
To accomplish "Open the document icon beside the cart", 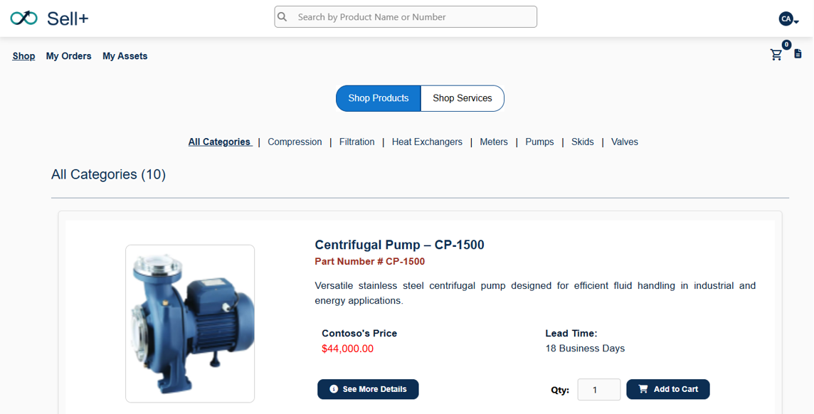I will click(798, 54).
